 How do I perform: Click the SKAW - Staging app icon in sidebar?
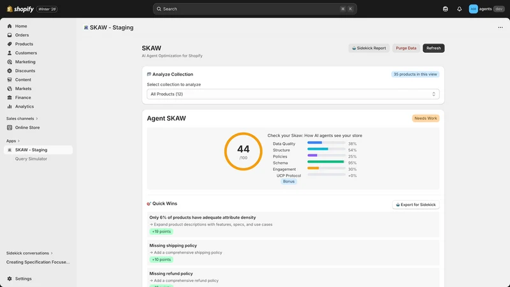pos(10,150)
